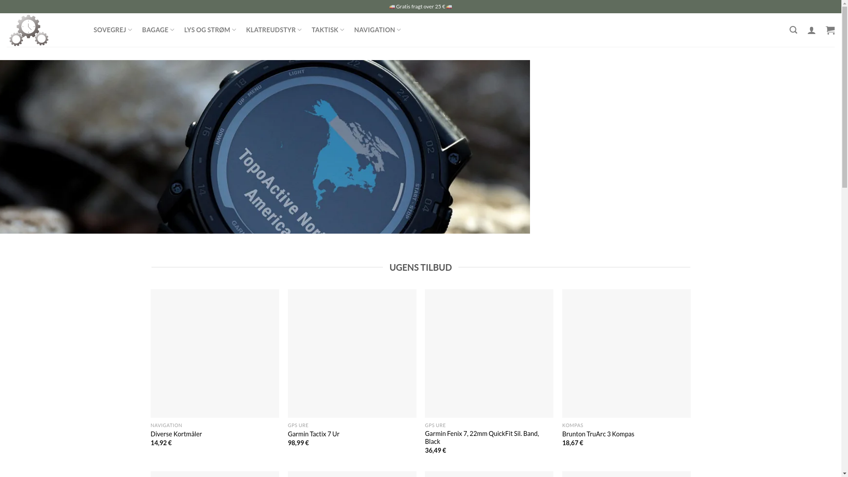Click the Garmin Tactix 7 product image
The image size is (848, 477).
point(352,353)
